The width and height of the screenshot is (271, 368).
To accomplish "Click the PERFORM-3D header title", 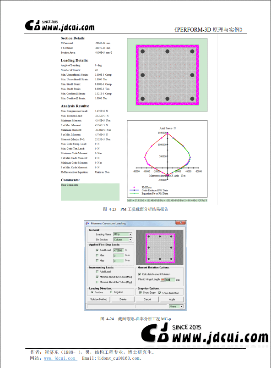I will click(x=208, y=29).
